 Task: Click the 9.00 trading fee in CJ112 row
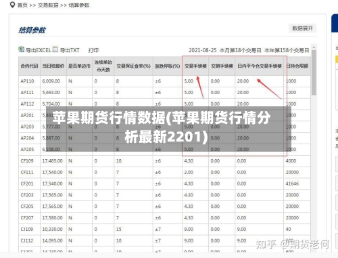pos(189,240)
